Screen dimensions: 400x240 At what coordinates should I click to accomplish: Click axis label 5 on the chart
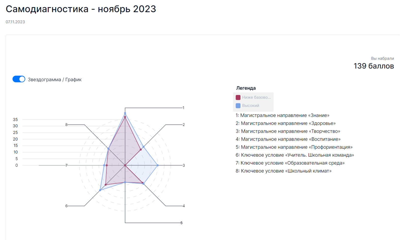point(181,223)
